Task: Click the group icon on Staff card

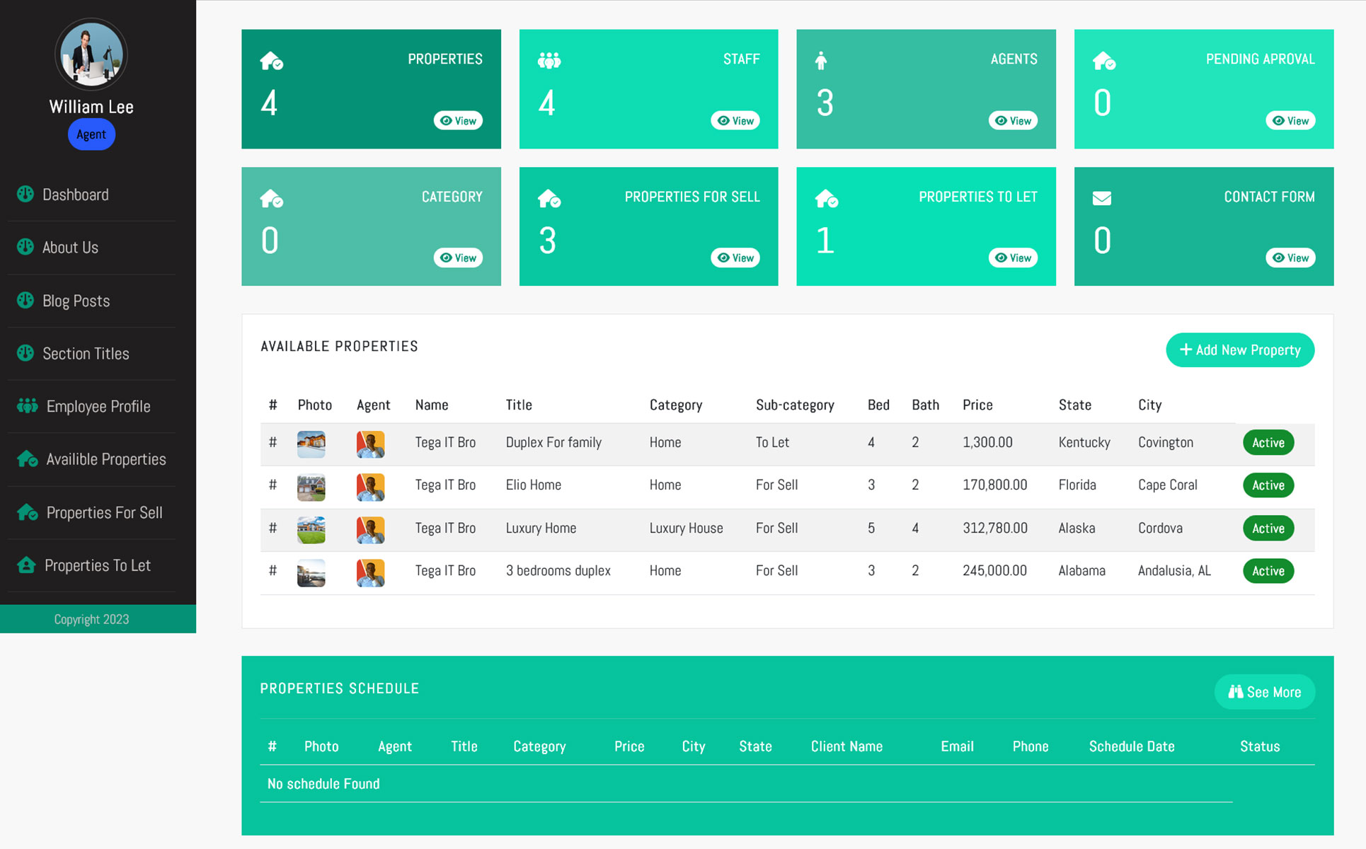Action: [549, 61]
